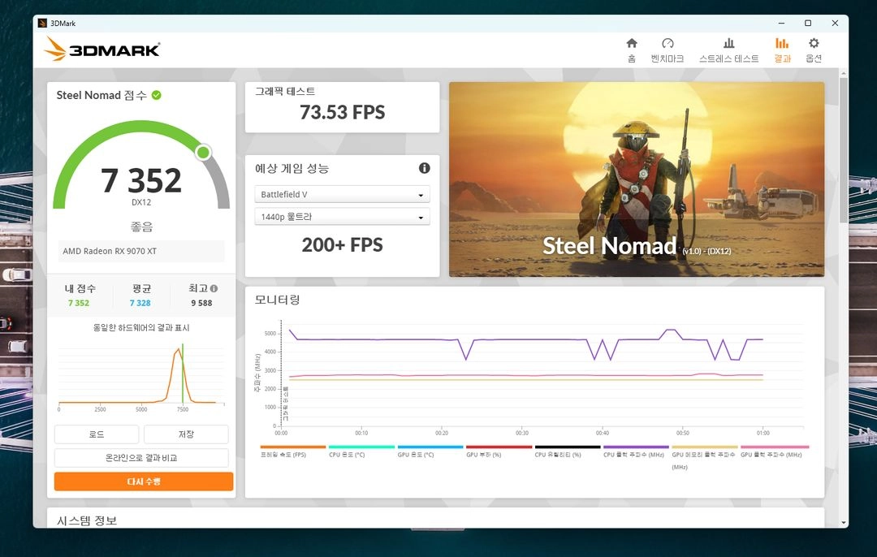The image size is (877, 557).
Task: Toggle the purple CPU 클럭 주파수 legend
Action: [x=636, y=451]
